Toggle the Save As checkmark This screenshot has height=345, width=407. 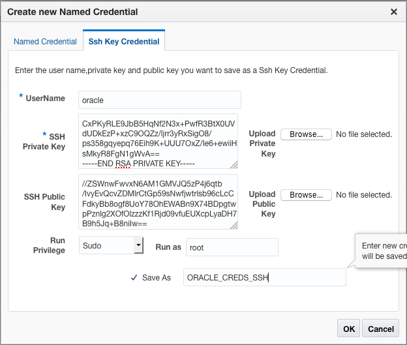pos(134,277)
